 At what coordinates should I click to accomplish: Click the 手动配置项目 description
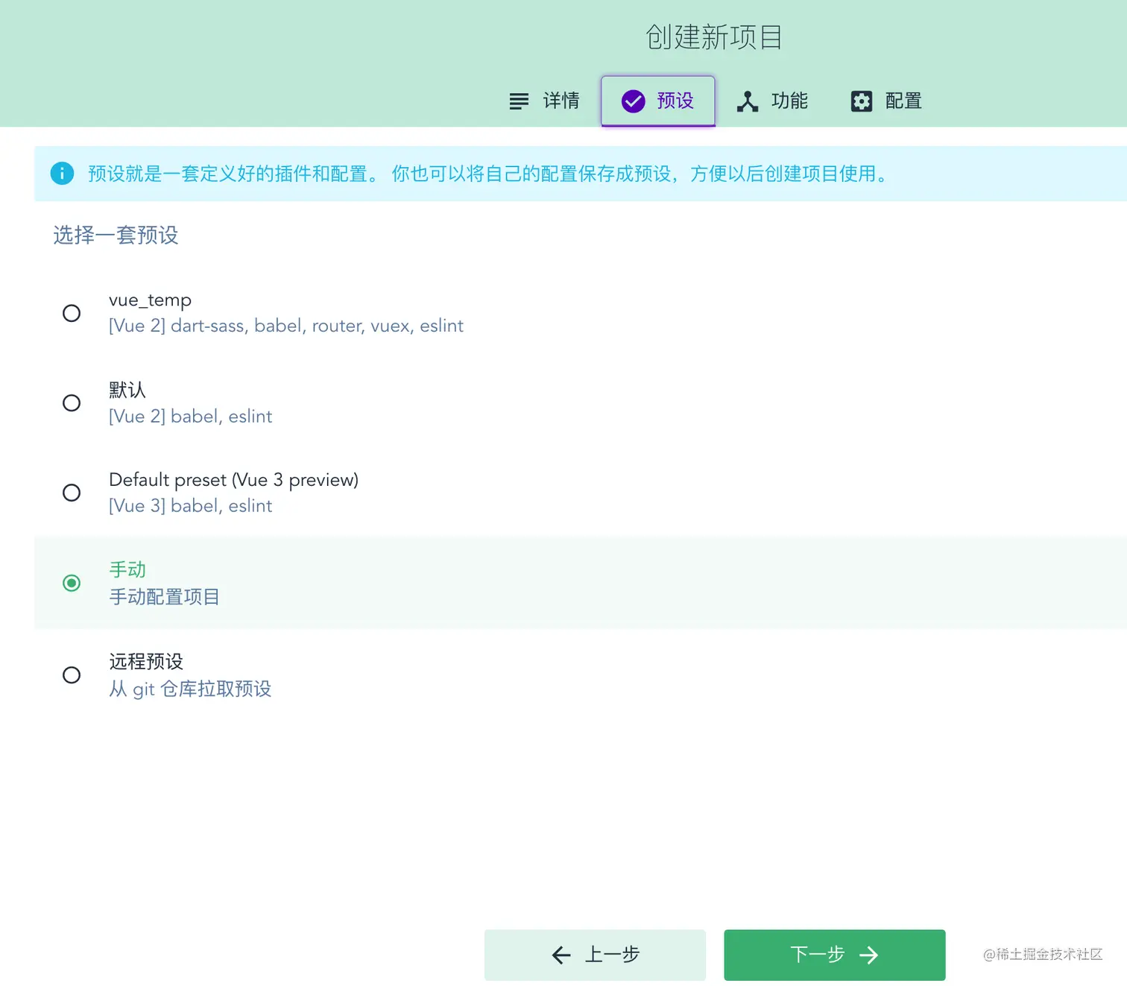click(164, 597)
